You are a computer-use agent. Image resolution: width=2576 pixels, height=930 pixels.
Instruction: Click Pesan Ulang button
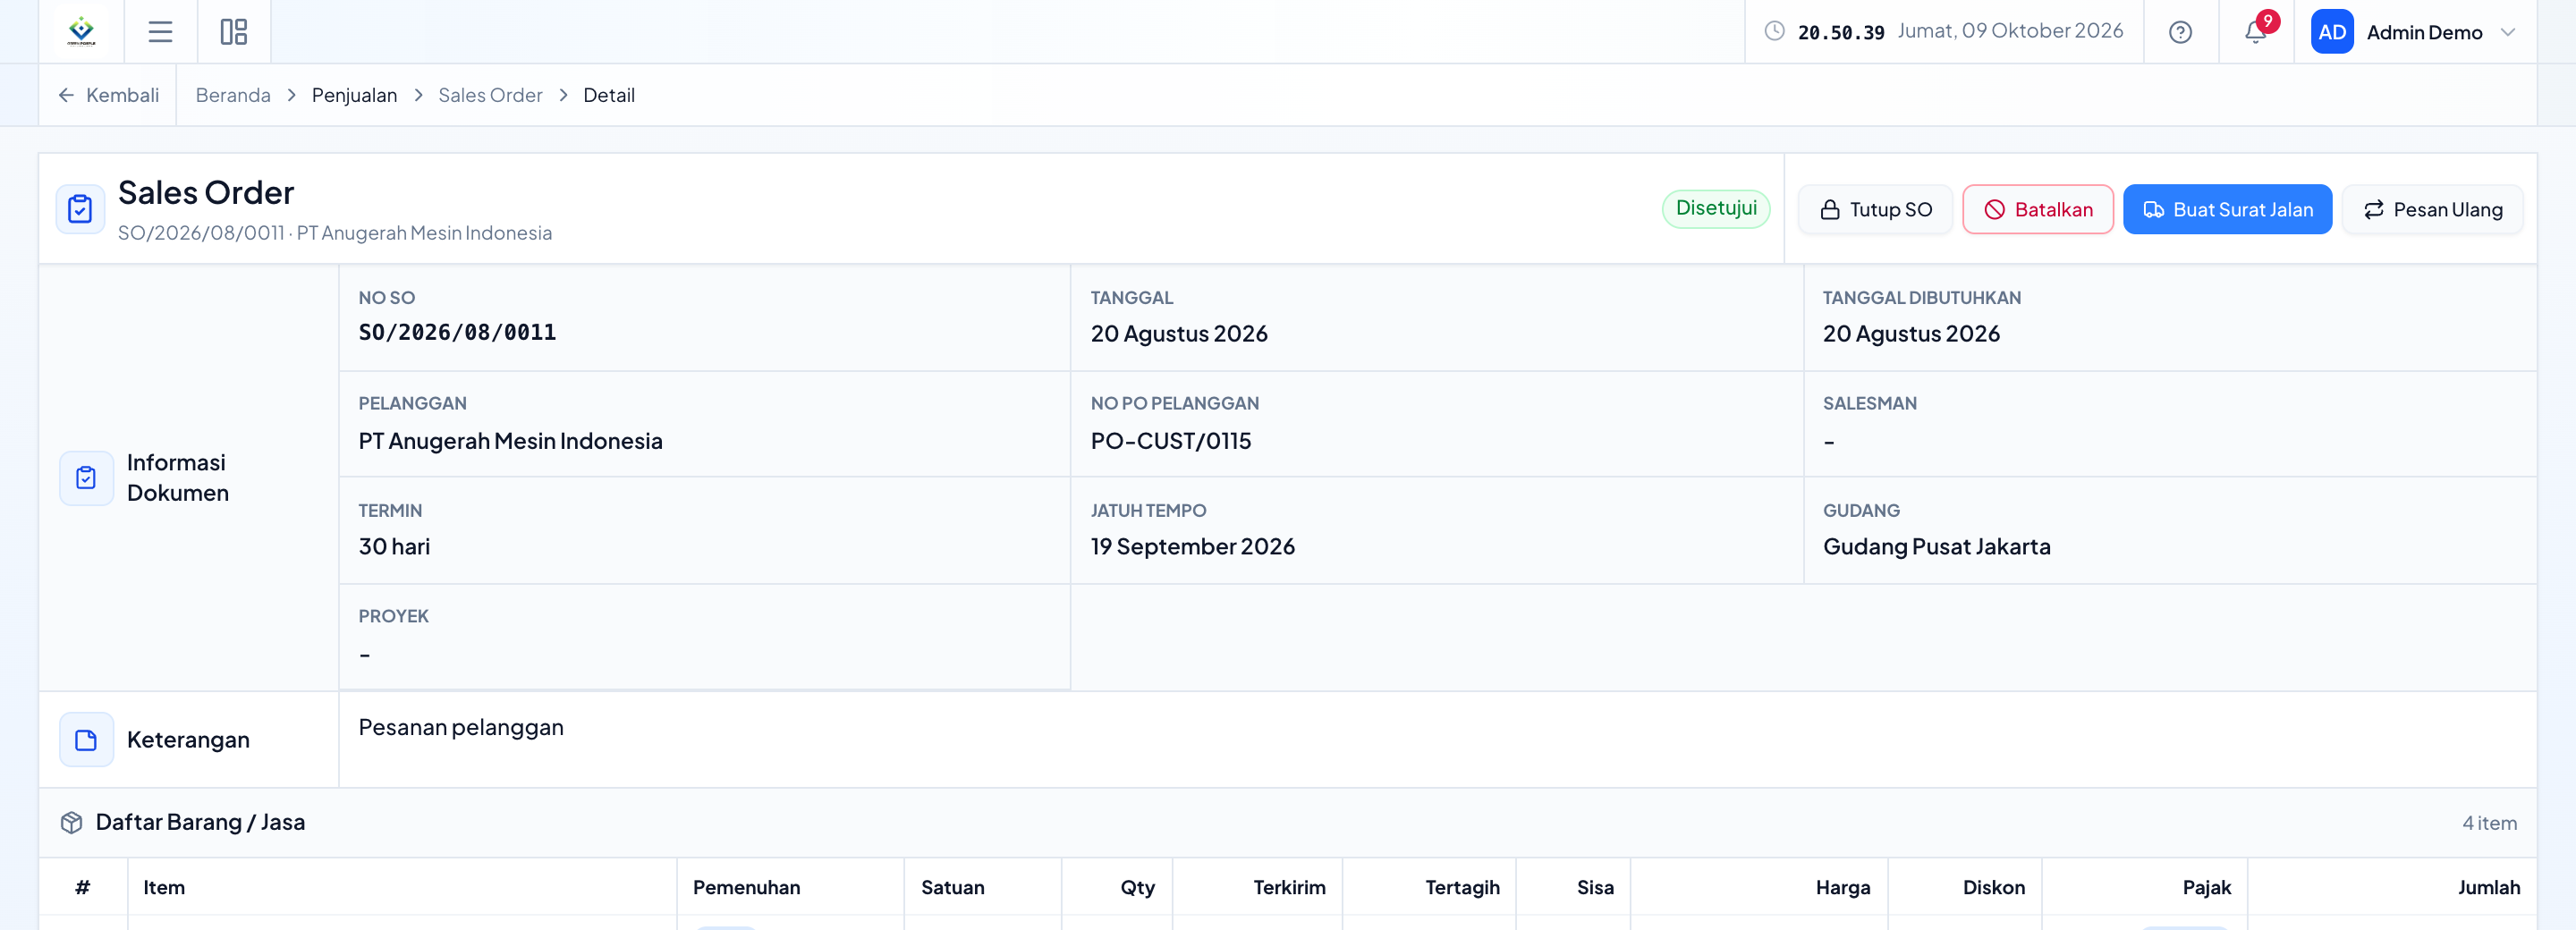click(x=2432, y=209)
